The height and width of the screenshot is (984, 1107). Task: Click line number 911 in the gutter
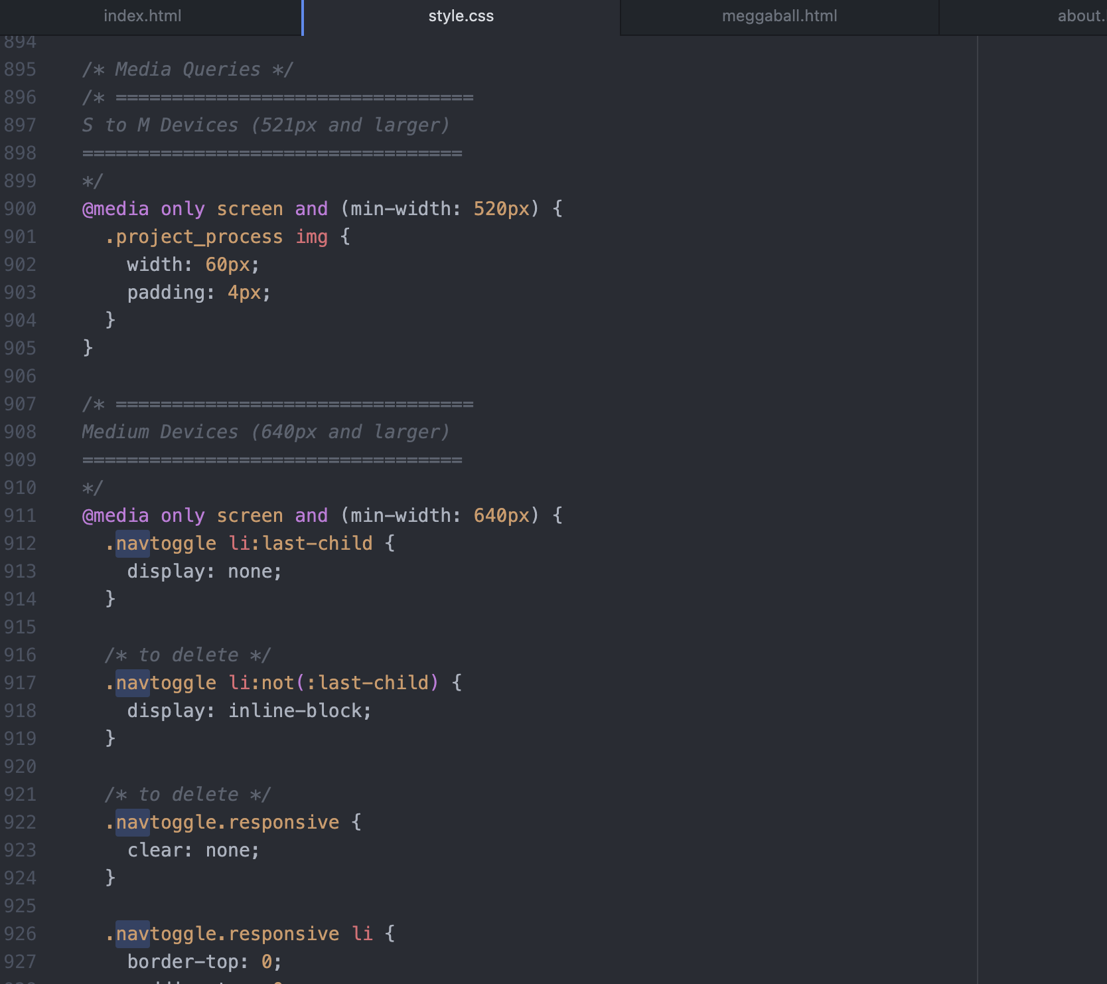click(x=20, y=516)
